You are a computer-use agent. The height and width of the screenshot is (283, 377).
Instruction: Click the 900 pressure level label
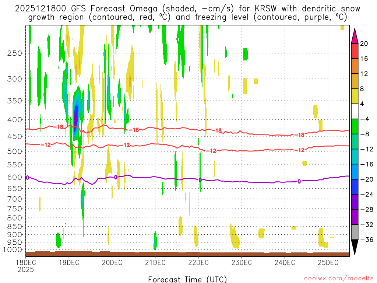[15, 234]
